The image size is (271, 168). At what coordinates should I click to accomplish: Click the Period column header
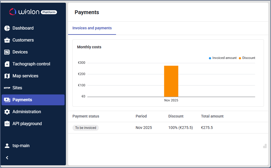pos(141,116)
